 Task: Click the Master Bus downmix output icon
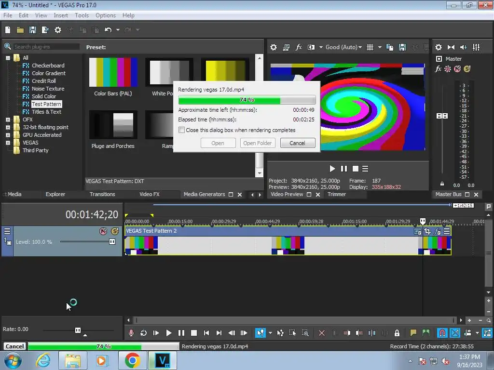[451, 47]
